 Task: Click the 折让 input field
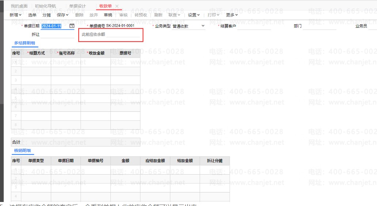[x=57, y=34]
